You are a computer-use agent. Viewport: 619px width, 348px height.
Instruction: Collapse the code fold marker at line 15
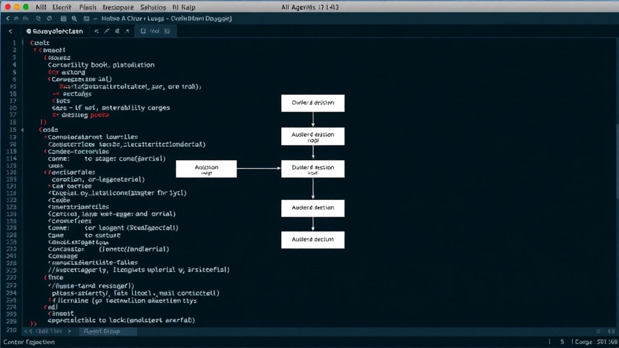(x=22, y=130)
